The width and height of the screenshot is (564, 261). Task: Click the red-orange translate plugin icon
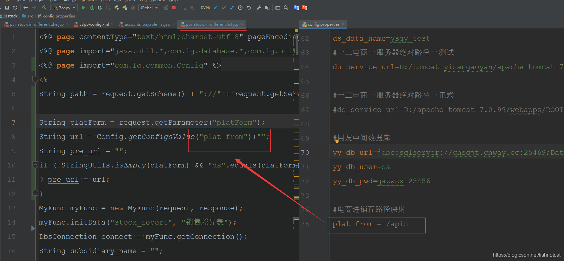305,8
